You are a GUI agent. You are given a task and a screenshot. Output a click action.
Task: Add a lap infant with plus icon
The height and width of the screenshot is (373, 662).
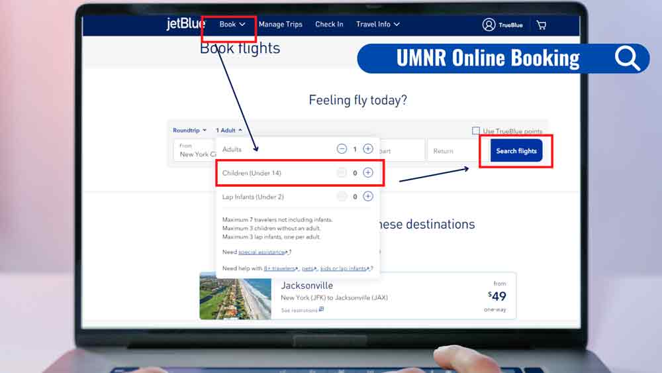pos(368,197)
